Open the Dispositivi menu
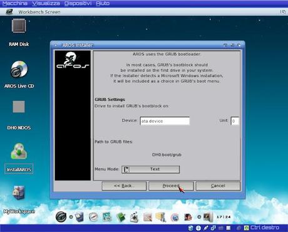This screenshot has height=232, width=288. (78, 3)
